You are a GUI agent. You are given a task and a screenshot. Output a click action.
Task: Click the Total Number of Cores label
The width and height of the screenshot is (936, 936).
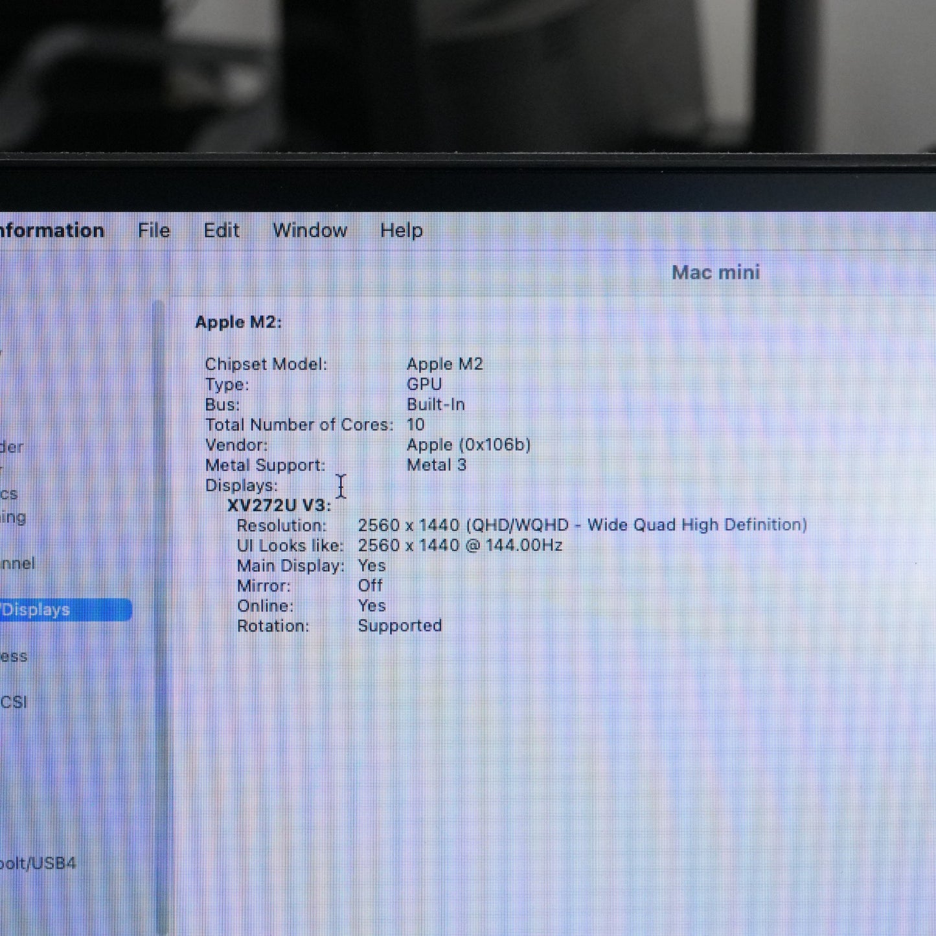pos(299,425)
